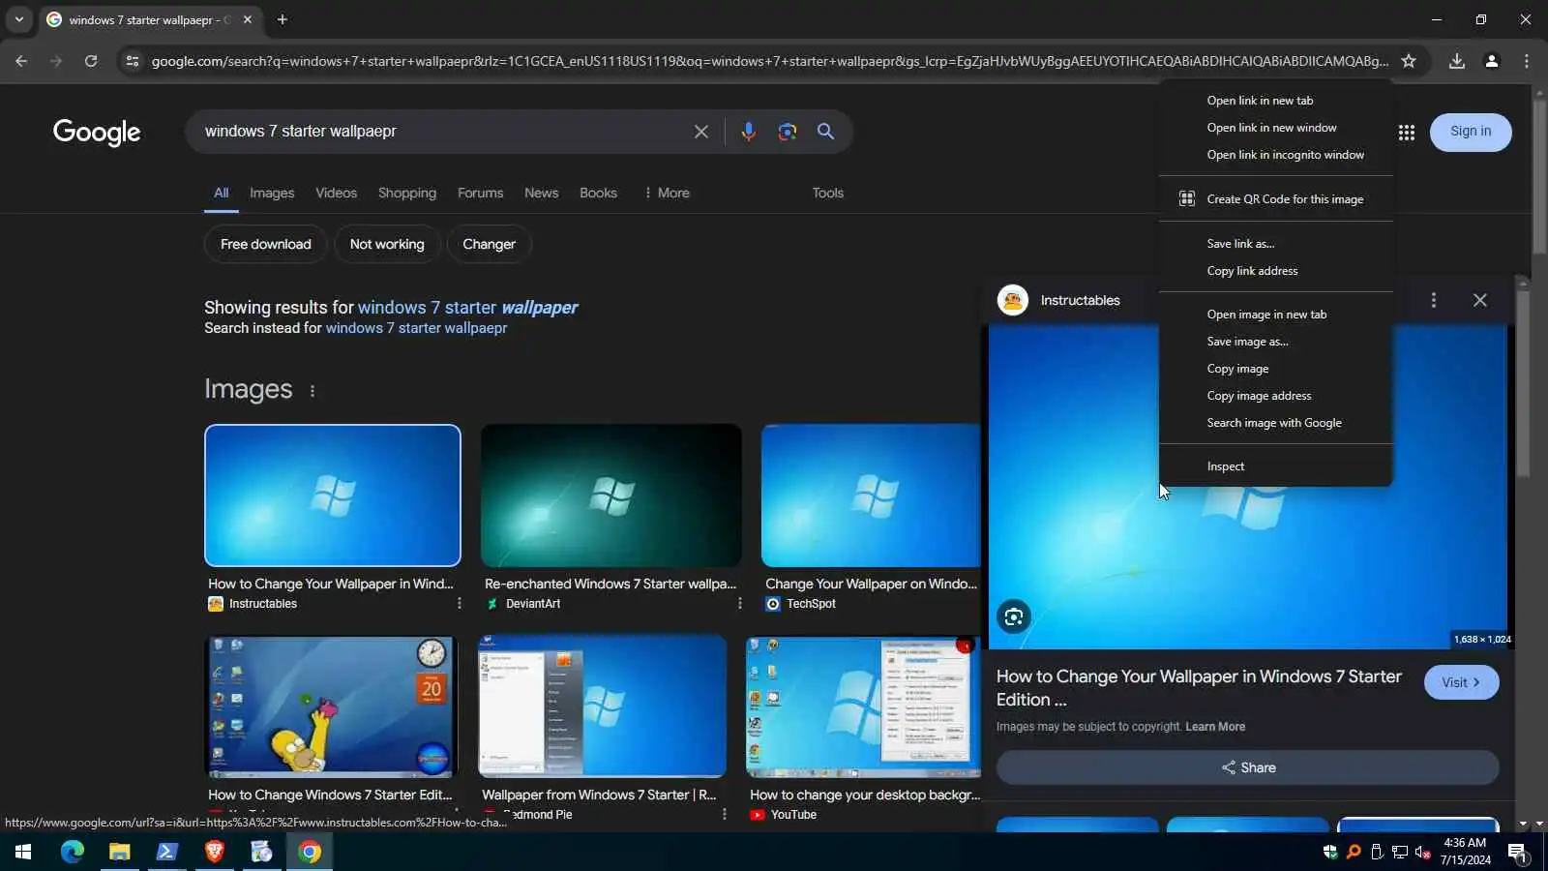Click the Not working filter chip
The height and width of the screenshot is (871, 1548).
[x=387, y=244]
